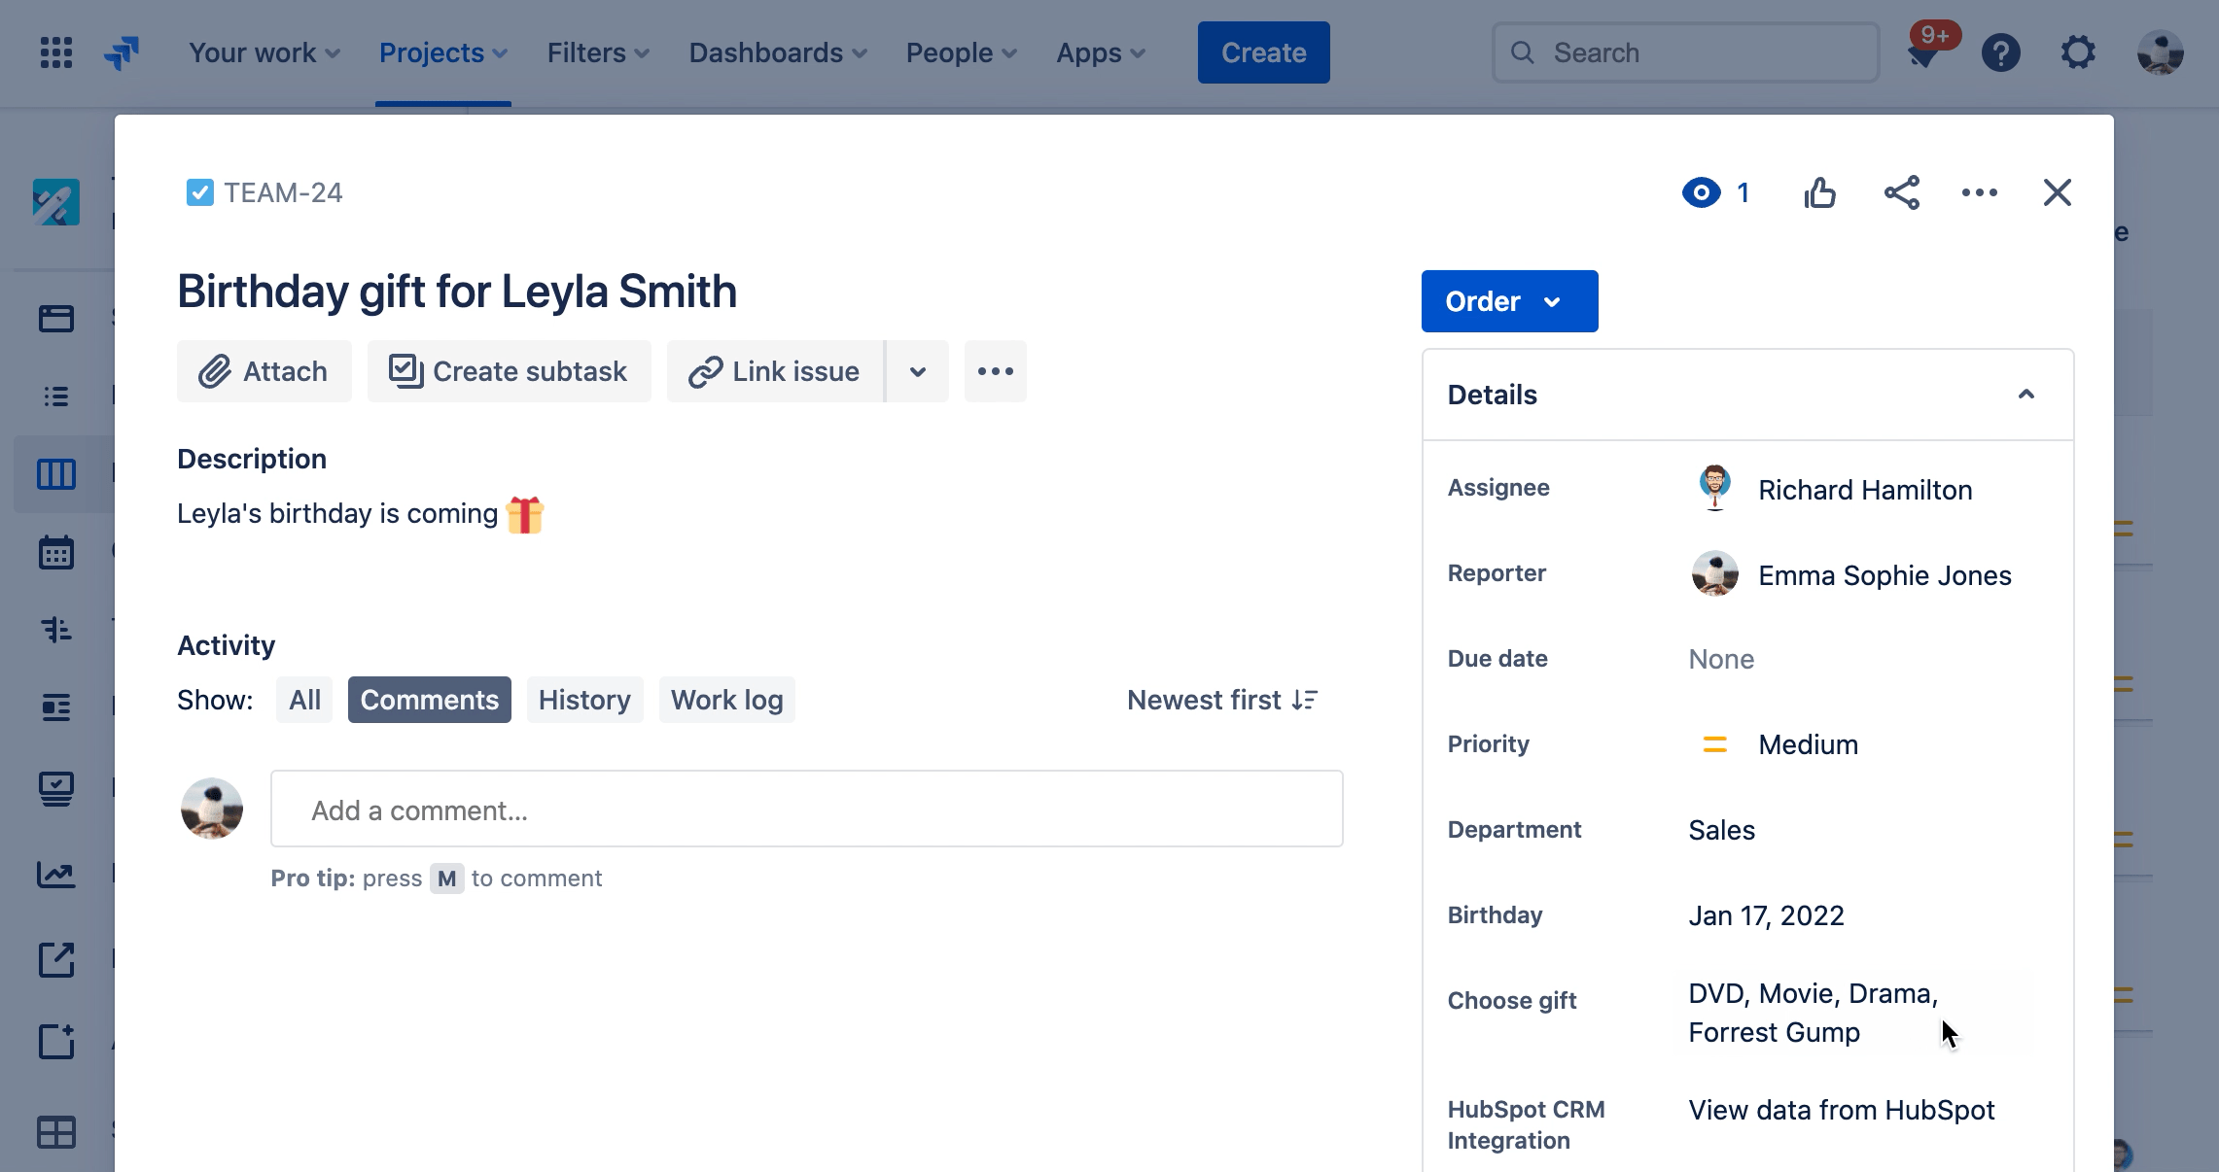Open the Order status dropdown
This screenshot has width=2219, height=1172.
(1508, 301)
